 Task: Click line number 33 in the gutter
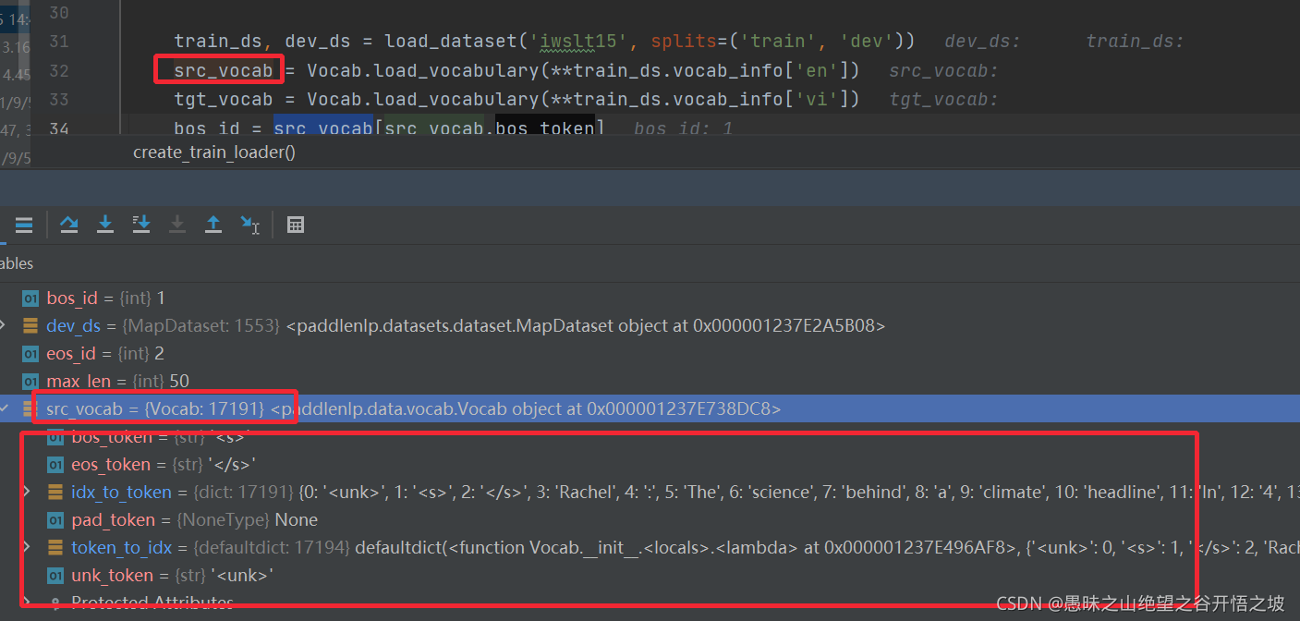[59, 99]
